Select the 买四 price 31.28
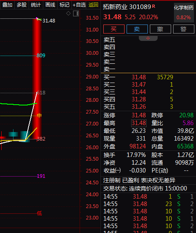 pyautogui.click(x=139, y=99)
